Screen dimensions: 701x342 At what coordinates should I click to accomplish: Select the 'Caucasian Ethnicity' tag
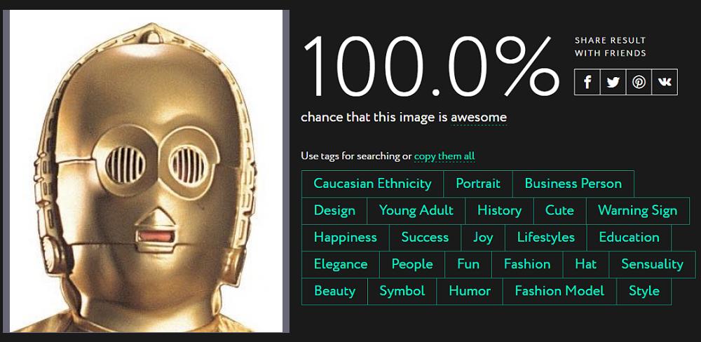coord(372,184)
